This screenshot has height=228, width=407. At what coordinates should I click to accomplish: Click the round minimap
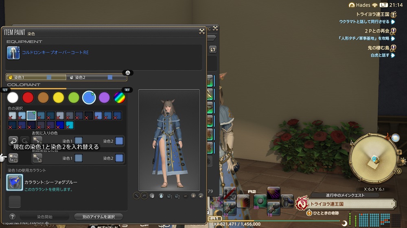[374, 159]
